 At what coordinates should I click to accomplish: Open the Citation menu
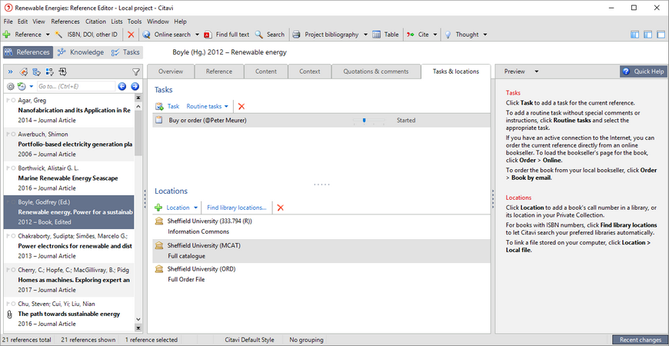pos(95,22)
